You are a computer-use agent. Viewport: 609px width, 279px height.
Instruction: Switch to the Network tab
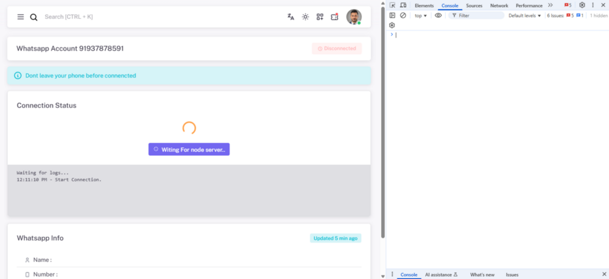[499, 5]
